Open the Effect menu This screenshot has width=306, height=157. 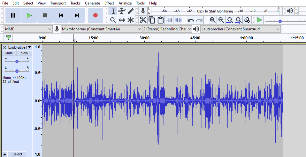coord(109,3)
